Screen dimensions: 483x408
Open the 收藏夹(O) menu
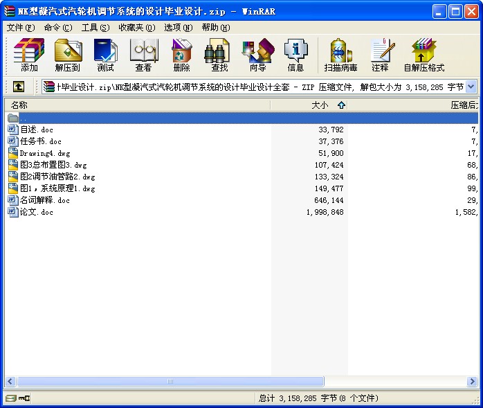(137, 28)
